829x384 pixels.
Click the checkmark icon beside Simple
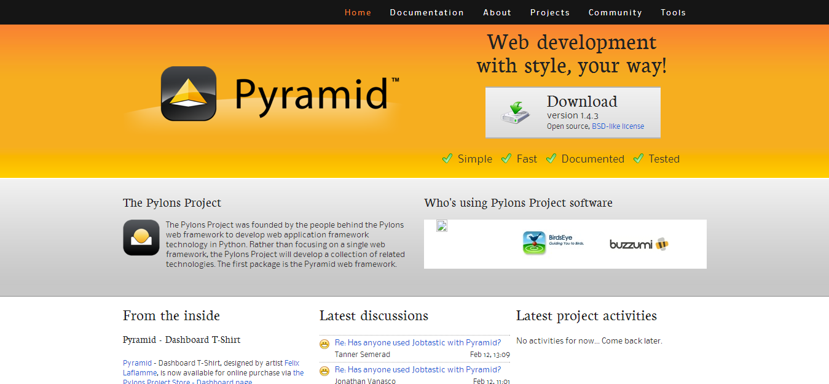(x=447, y=158)
